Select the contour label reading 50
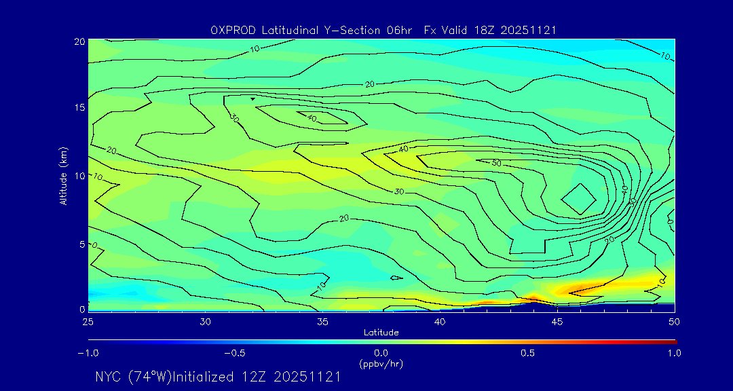733x391 pixels. click(x=495, y=164)
